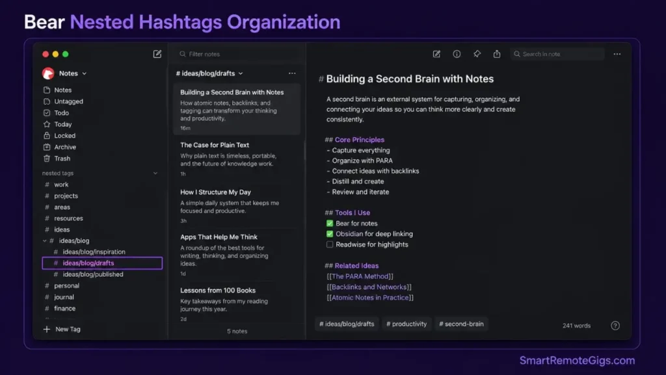Image resolution: width=666 pixels, height=375 pixels.
Task: Create a new note with sidebar compose icon
Action: click(x=157, y=54)
